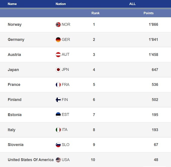Viewport: 171px width, 167px height.
Task: Click the Finland flag icon
Action: 58,100
